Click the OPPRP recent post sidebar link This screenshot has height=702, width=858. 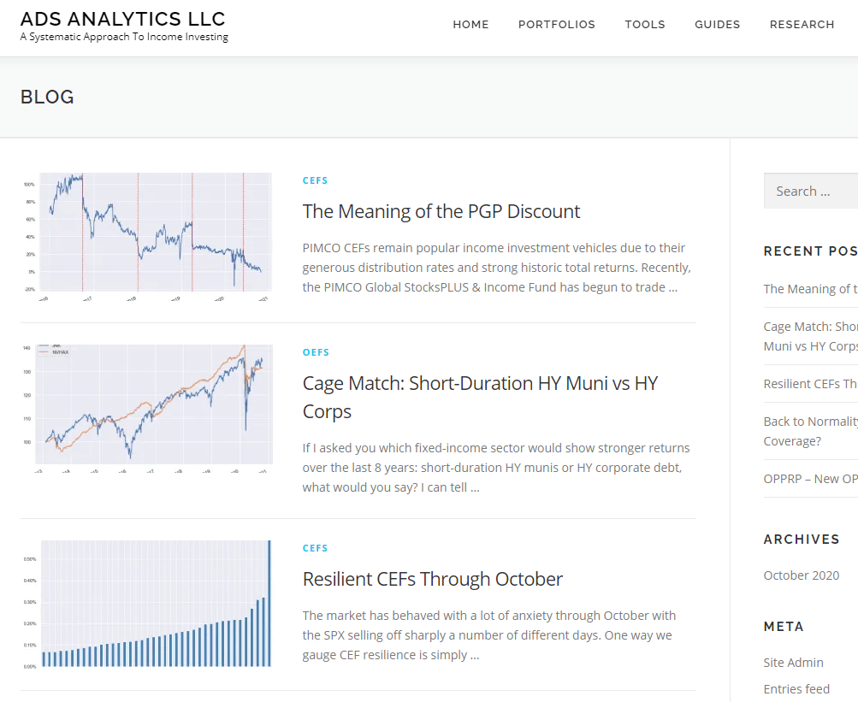[810, 479]
